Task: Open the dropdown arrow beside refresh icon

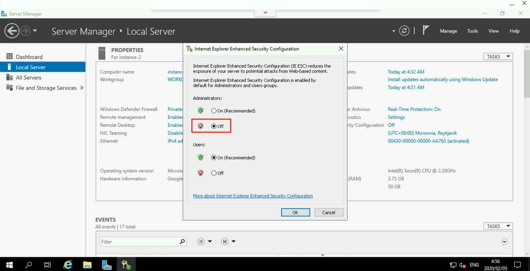Action: 394,31
